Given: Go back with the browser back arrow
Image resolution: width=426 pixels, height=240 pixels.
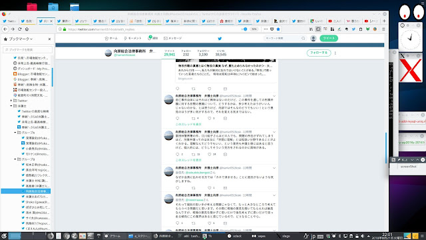Looking at the screenshot, I should point(5,29).
